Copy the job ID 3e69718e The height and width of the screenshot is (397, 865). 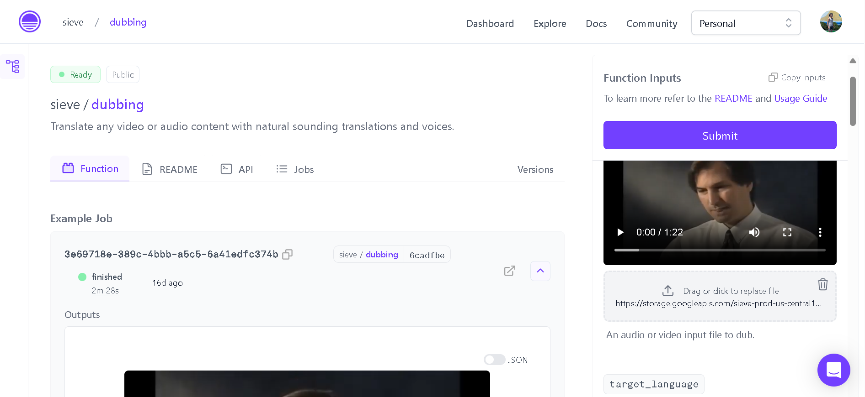[287, 255]
